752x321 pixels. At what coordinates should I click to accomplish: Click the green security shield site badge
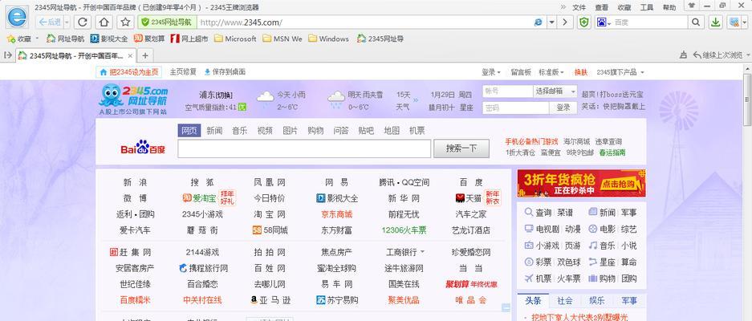(166, 22)
